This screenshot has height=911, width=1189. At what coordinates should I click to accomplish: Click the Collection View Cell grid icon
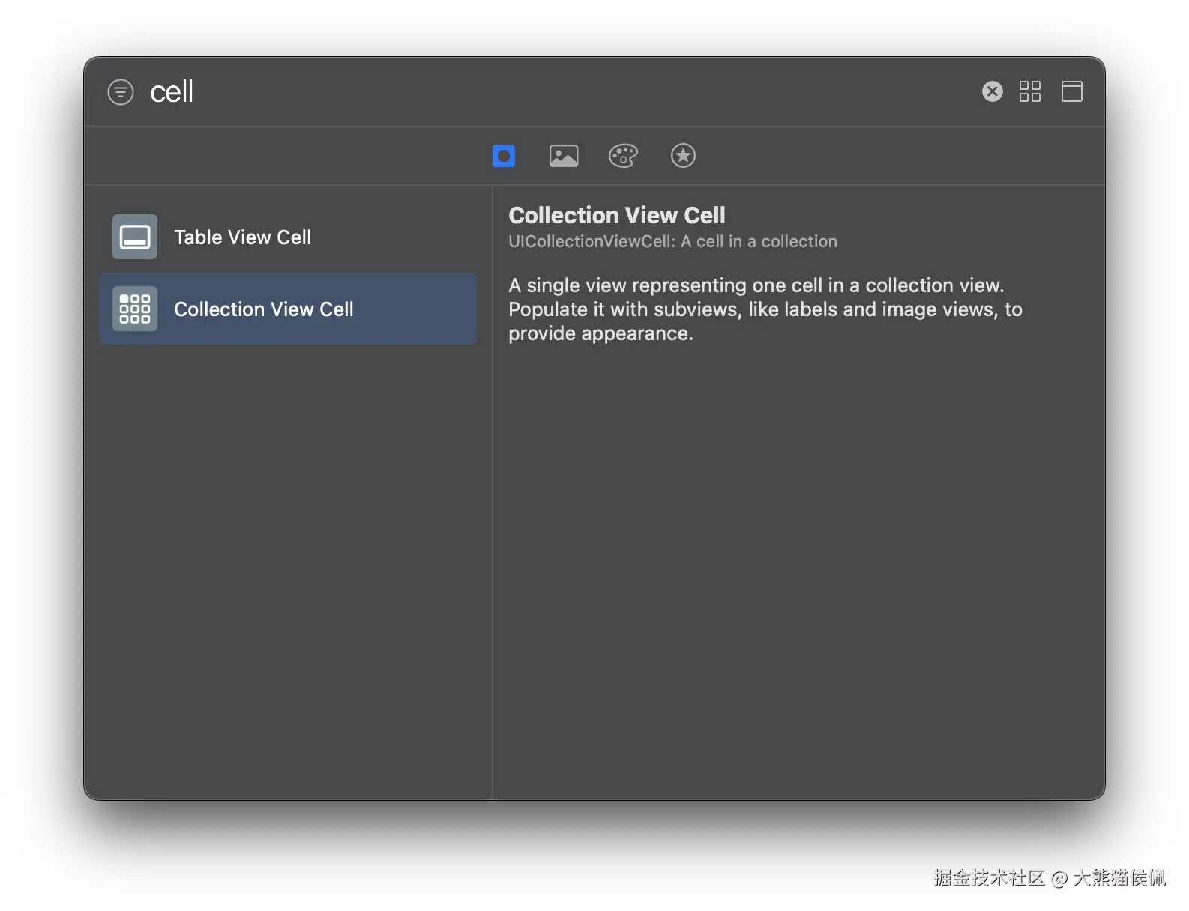point(135,309)
